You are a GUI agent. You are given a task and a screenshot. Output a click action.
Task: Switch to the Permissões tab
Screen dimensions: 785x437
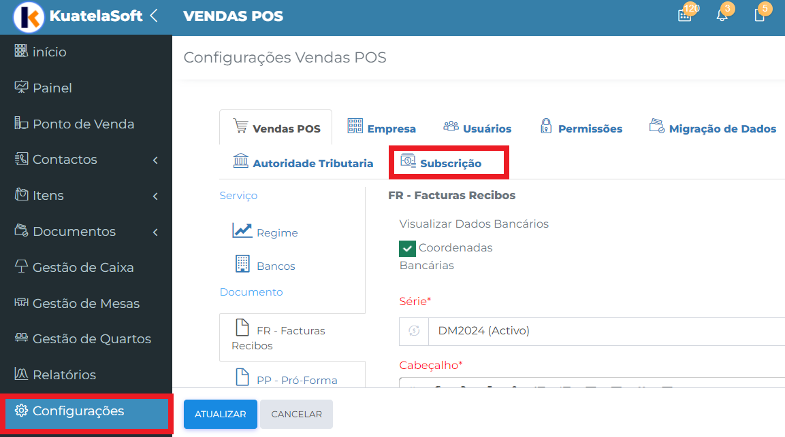(x=581, y=128)
